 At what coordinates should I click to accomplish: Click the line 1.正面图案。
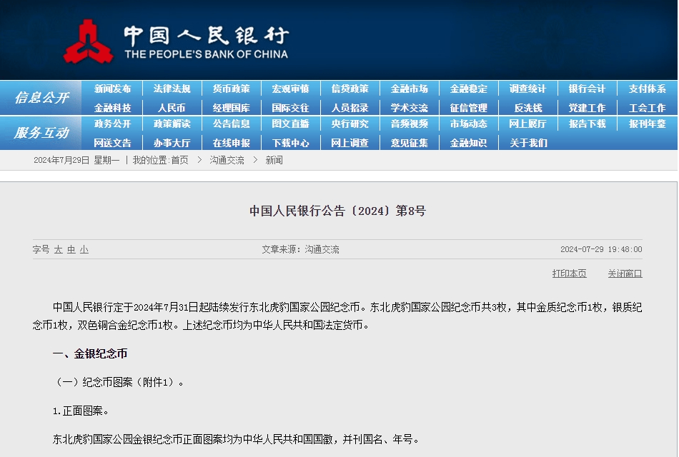[x=81, y=411]
